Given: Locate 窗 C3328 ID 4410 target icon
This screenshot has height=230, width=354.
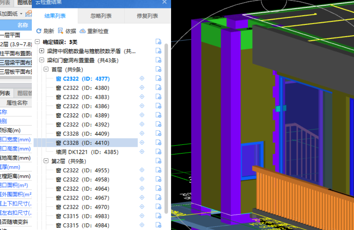Looking at the screenshot, I should 142,143.
